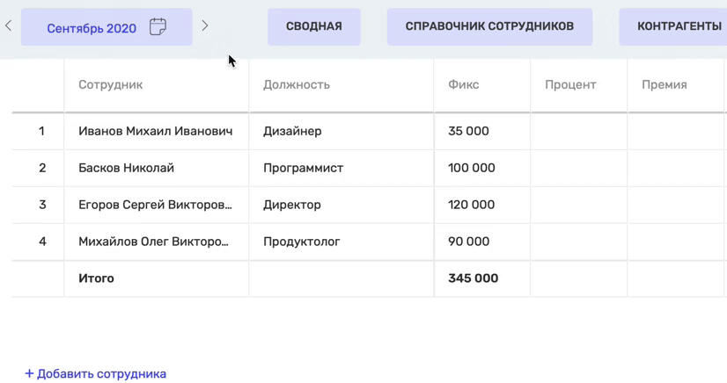Click Директор position cell
The width and height of the screenshot is (727, 383).
[292, 205]
